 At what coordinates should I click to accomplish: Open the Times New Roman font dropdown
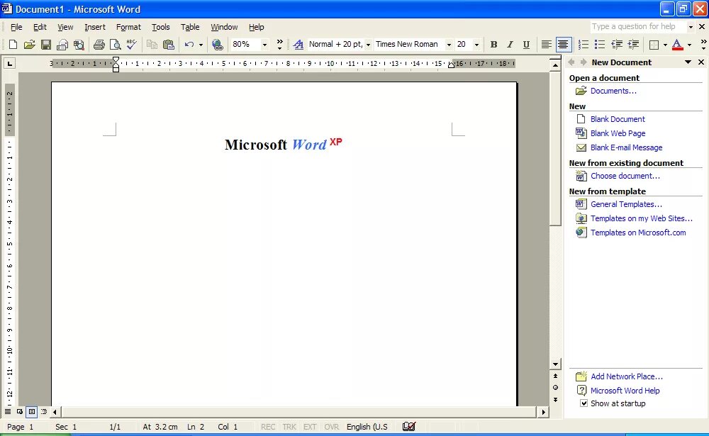coord(449,45)
